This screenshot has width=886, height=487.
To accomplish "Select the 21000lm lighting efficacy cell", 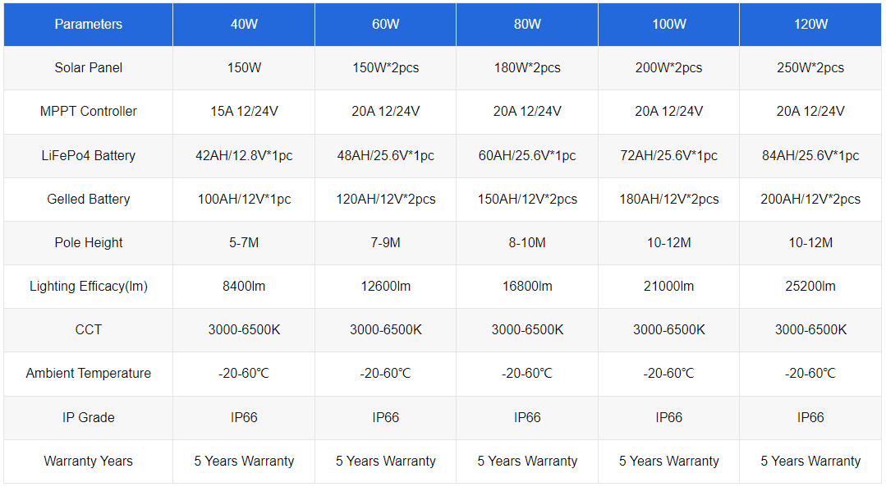I will point(669,286).
